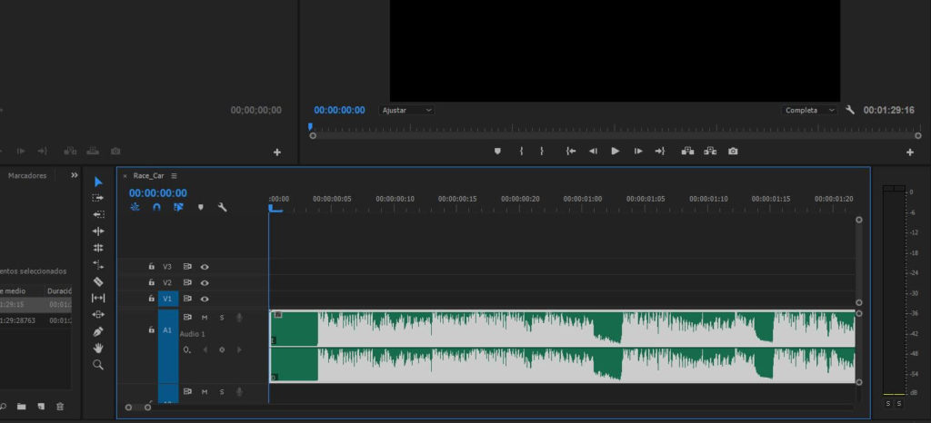
Task: Add keyframe on Audio 1 track
Action: (222, 349)
